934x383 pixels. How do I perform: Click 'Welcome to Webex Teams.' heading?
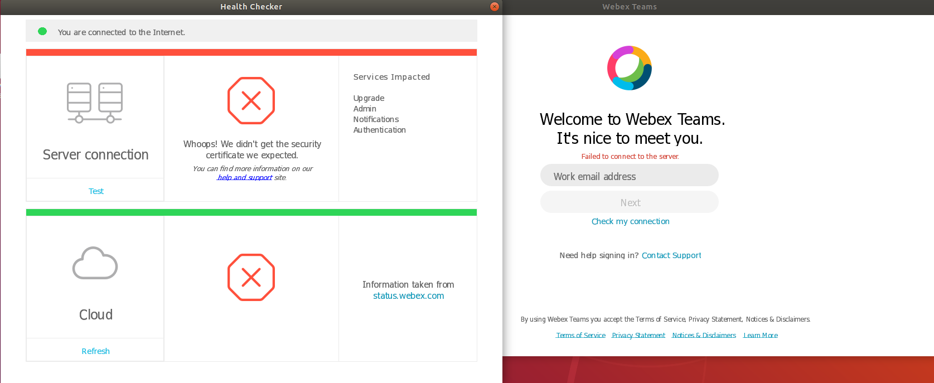pos(632,119)
